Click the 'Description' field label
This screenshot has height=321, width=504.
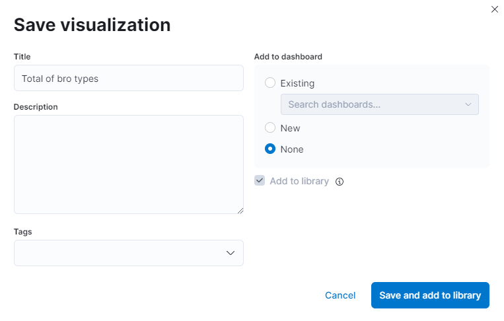pos(36,107)
